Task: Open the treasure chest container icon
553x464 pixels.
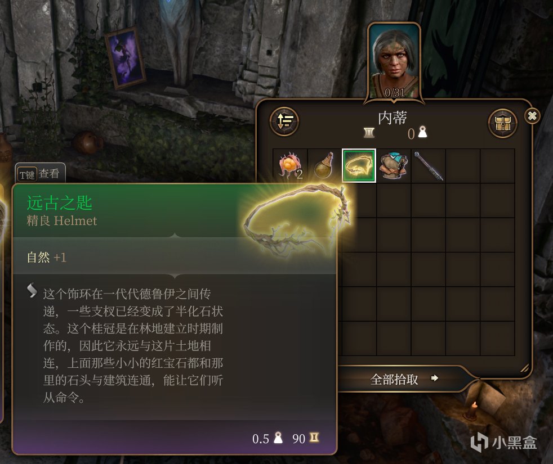Action: [502, 123]
